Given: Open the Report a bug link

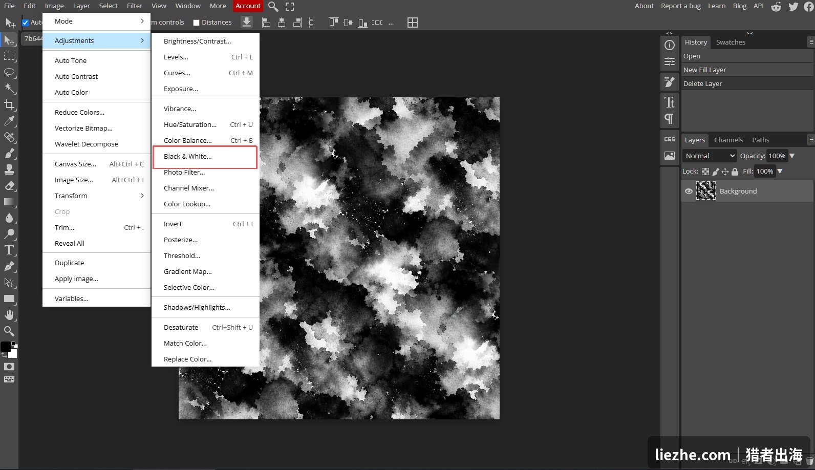Looking at the screenshot, I should coord(681,6).
